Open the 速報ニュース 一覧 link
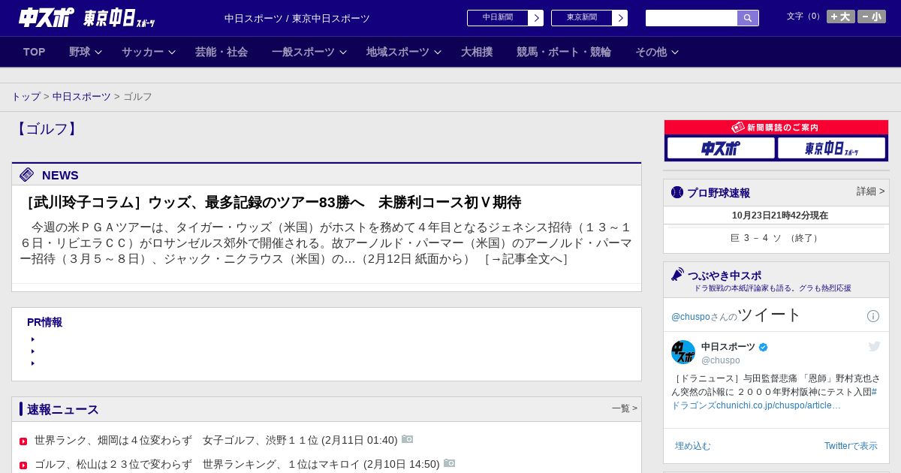Screen dimensions: 901x473 coord(625,408)
